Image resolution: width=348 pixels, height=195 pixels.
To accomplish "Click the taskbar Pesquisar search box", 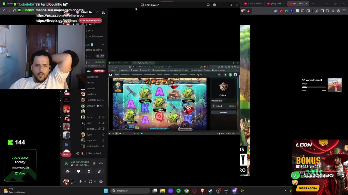I will pyautogui.click(x=130, y=191).
